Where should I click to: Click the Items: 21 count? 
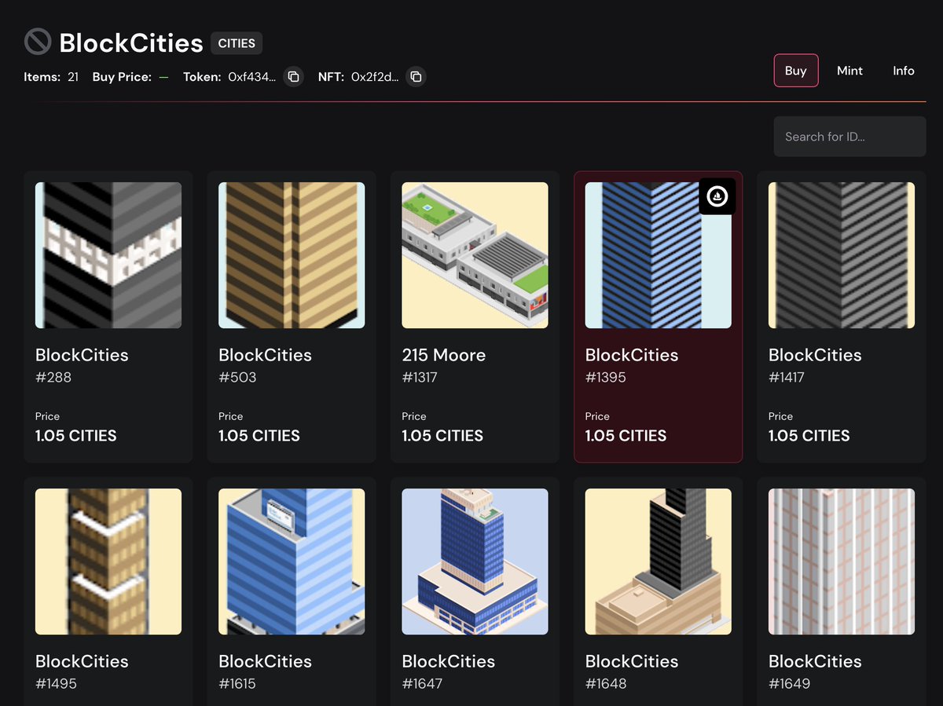coord(51,77)
